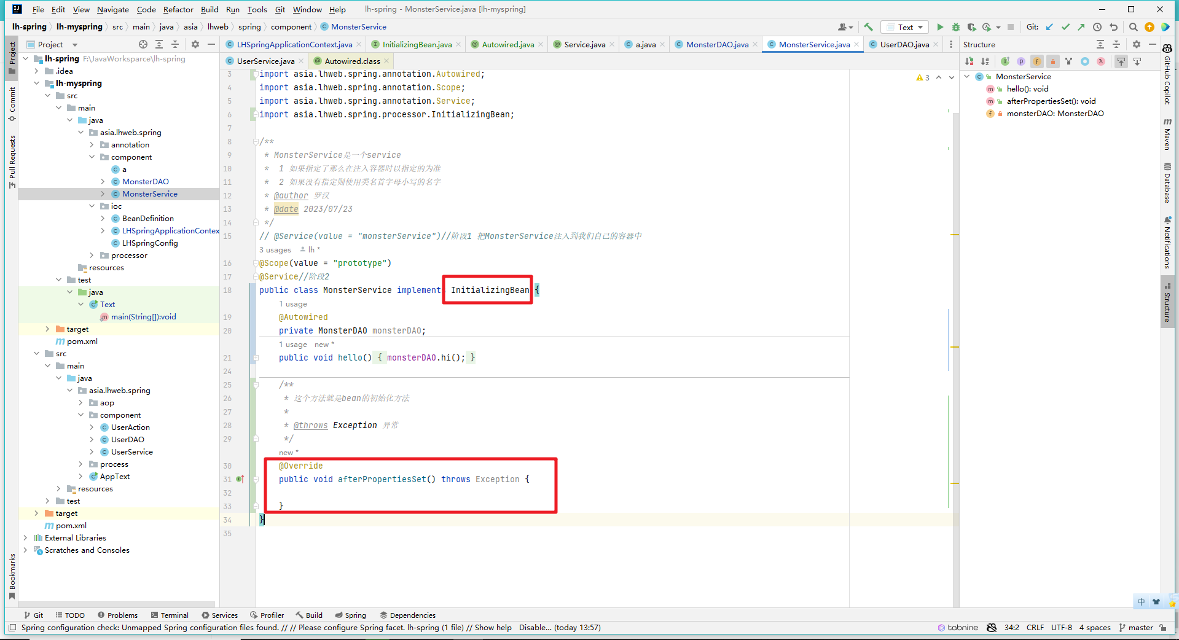Screen dimensions: 1179x640
Task: Switch to the MonsterDAO.java tab
Action: [717, 44]
